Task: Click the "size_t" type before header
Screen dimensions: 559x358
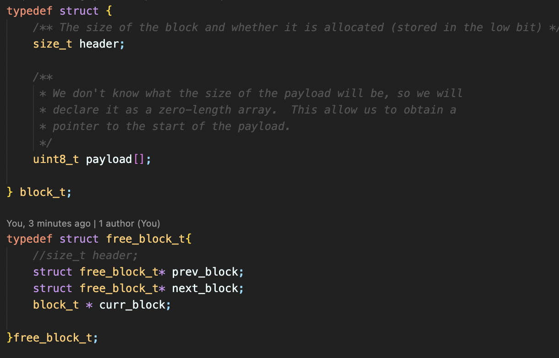Action: [53, 44]
